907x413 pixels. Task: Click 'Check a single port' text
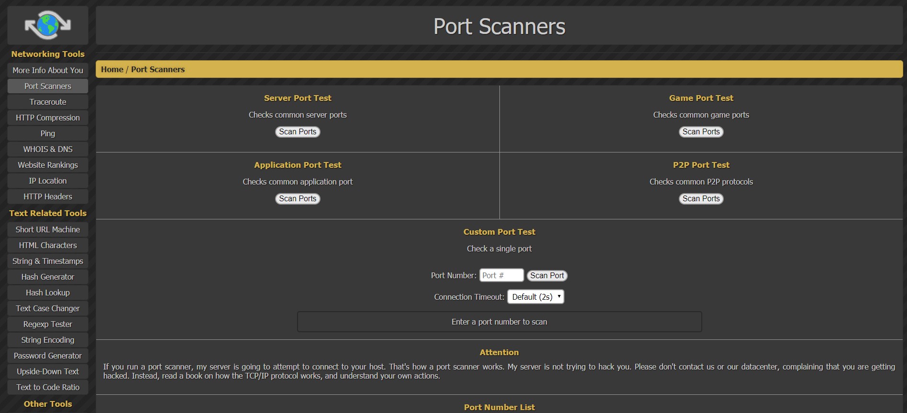(499, 249)
